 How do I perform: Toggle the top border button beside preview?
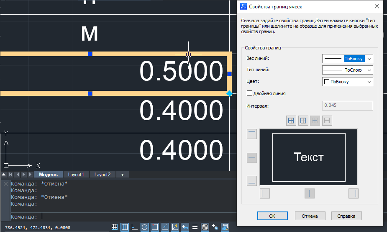pos(252,134)
